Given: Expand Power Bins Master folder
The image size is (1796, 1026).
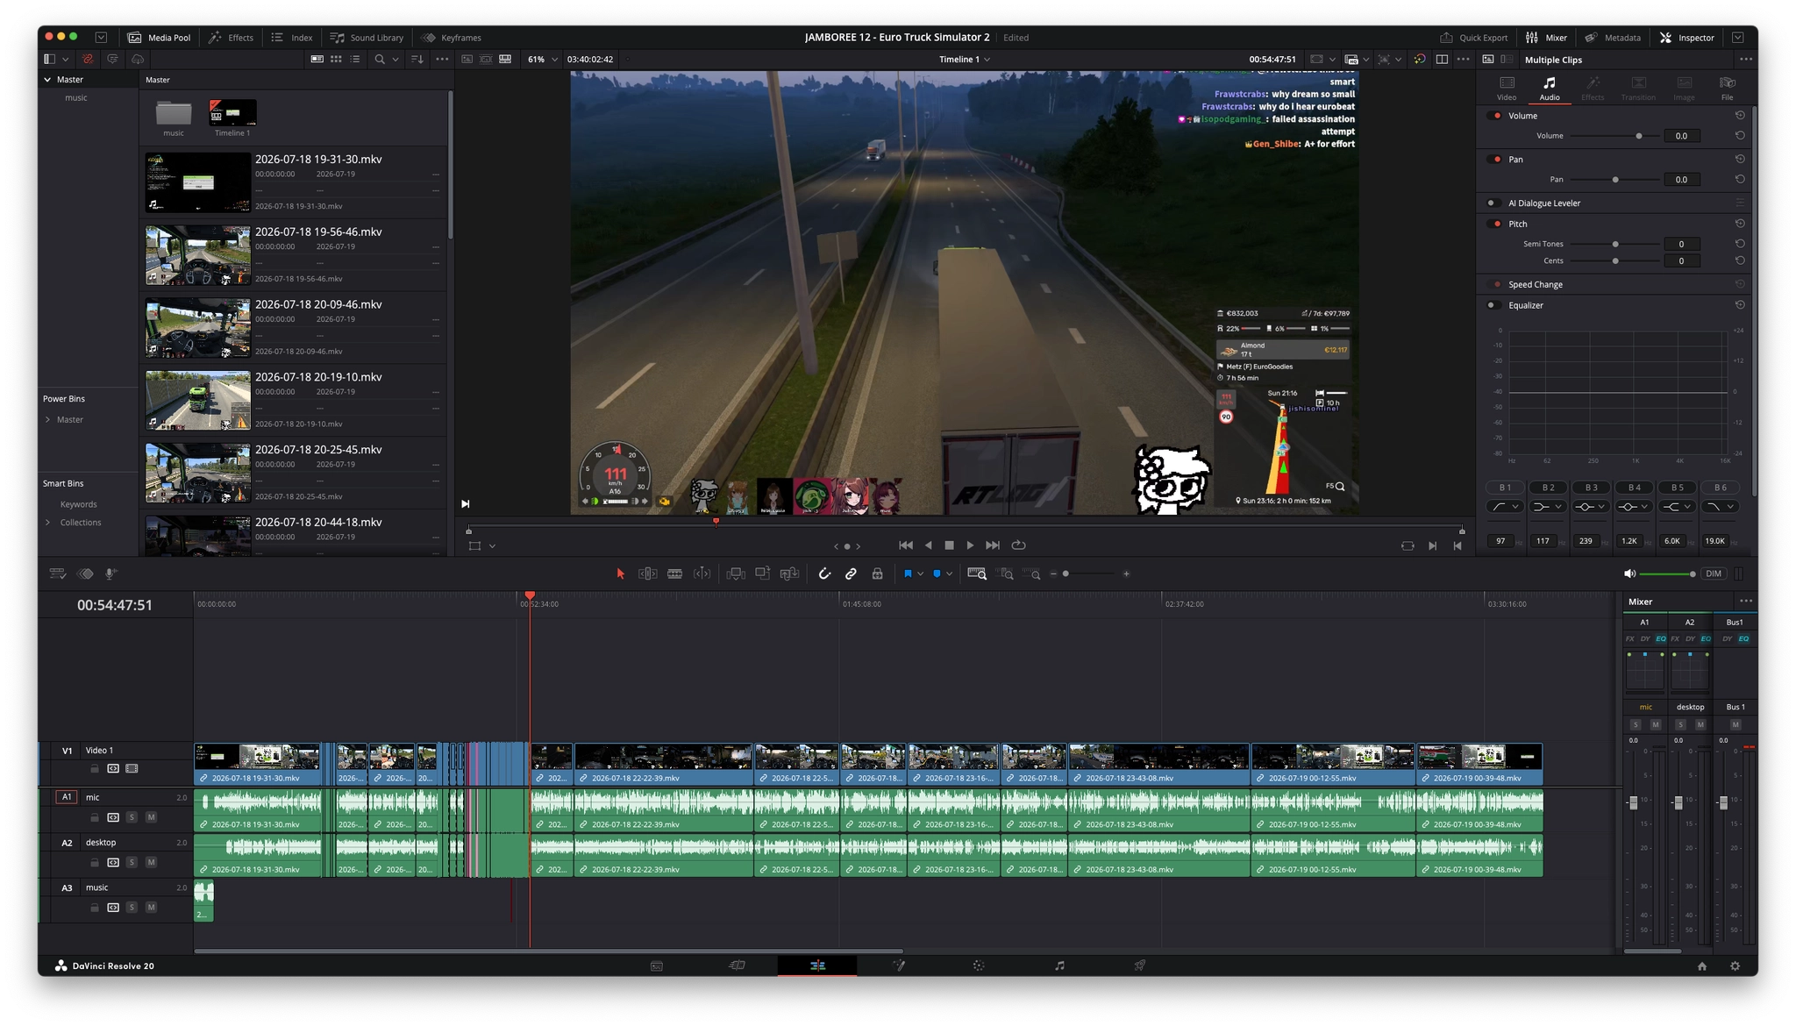Looking at the screenshot, I should 47,419.
